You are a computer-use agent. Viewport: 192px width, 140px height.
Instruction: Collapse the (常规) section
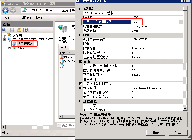coord(80,9)
